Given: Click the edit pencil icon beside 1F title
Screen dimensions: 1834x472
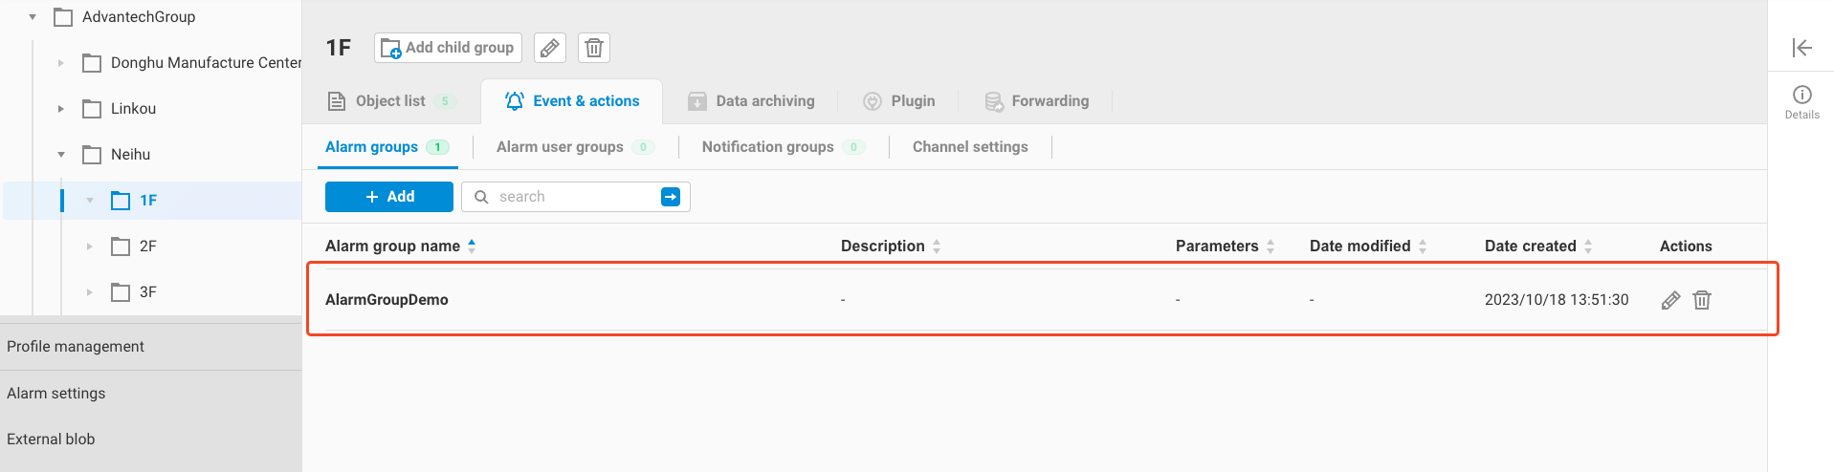Looking at the screenshot, I should (x=549, y=48).
